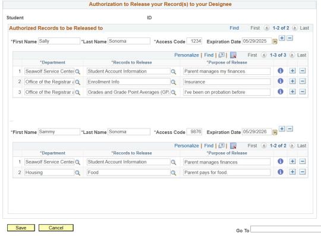
Task: Delete Sammy's 'Parent manages finances' row
Action: (x=303, y=161)
